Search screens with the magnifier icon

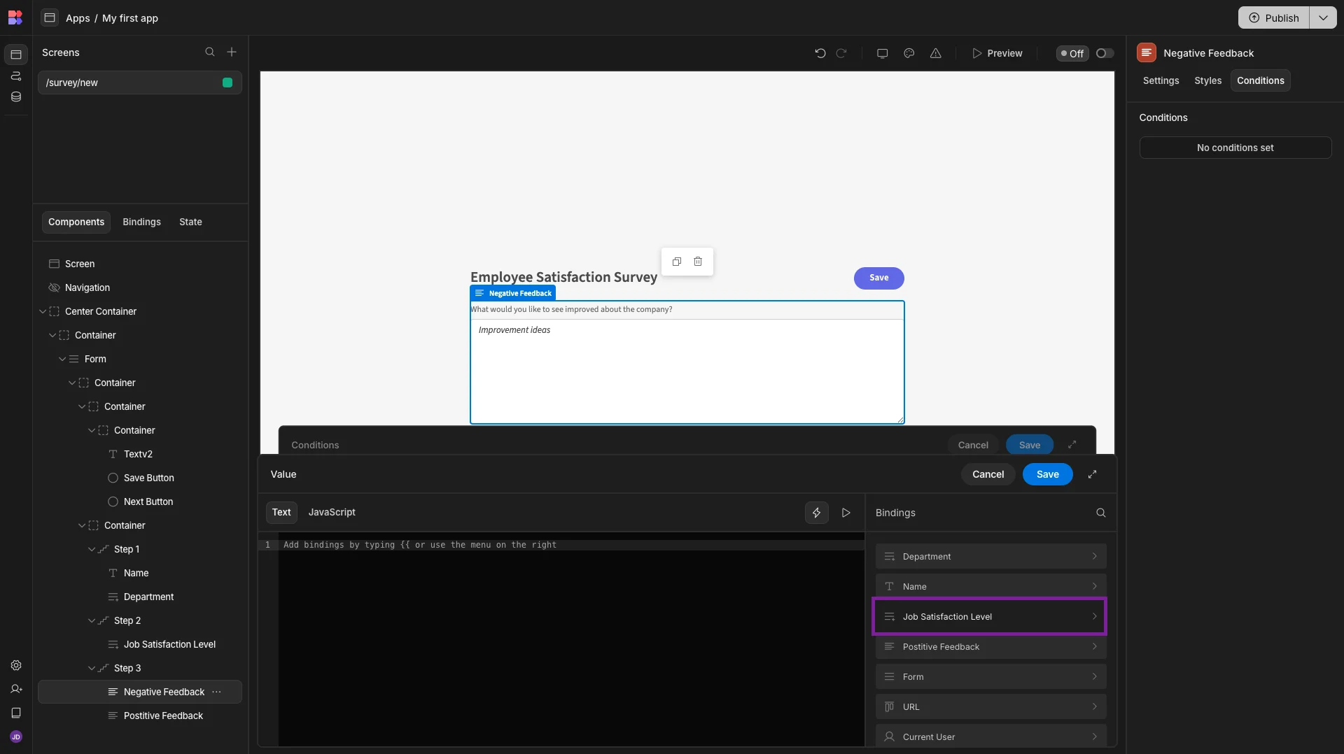click(210, 52)
